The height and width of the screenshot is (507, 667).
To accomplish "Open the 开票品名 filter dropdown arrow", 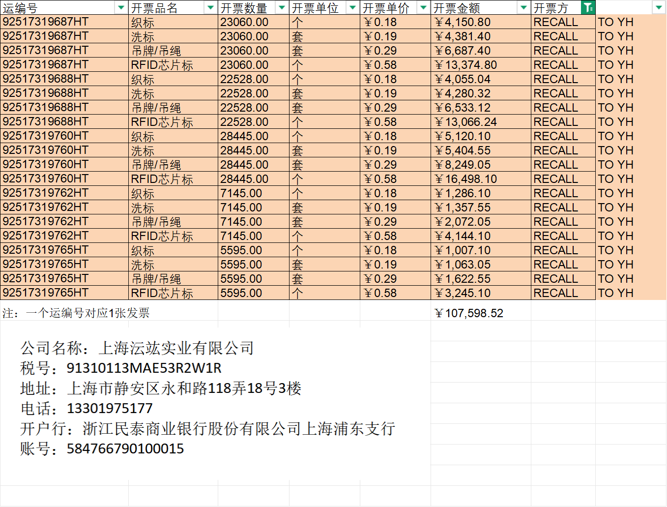I will pyautogui.click(x=210, y=7).
